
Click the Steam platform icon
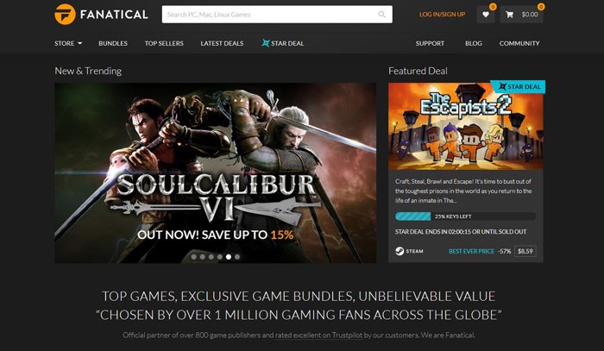400,251
